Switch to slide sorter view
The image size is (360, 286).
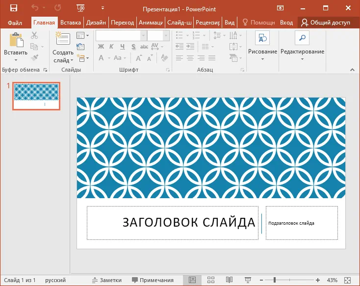(210, 280)
